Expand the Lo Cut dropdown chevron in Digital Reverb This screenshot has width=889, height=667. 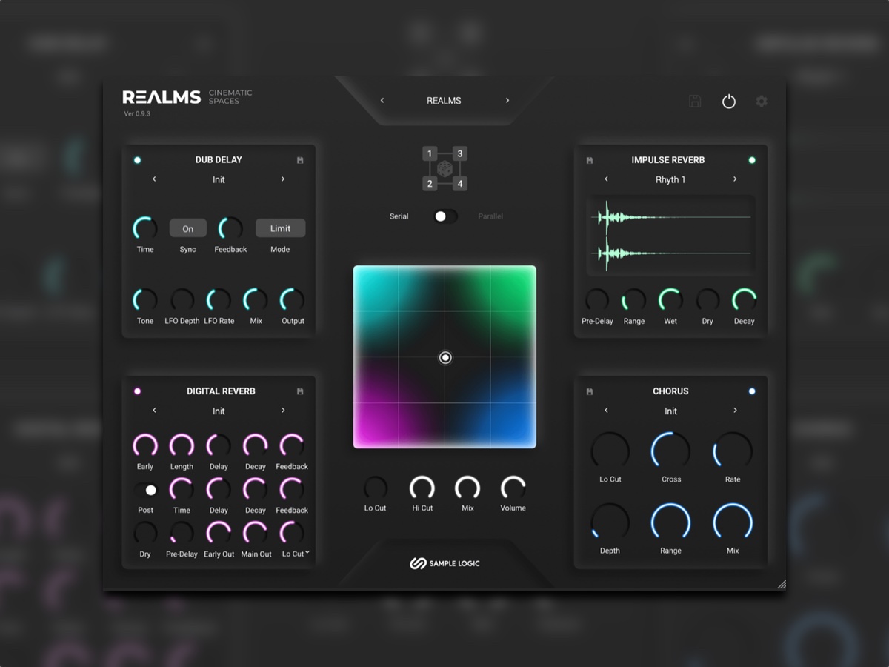point(307,553)
